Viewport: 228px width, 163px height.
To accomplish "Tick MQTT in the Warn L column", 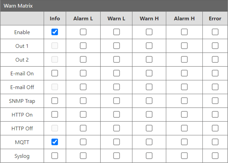I will pos(116,142).
